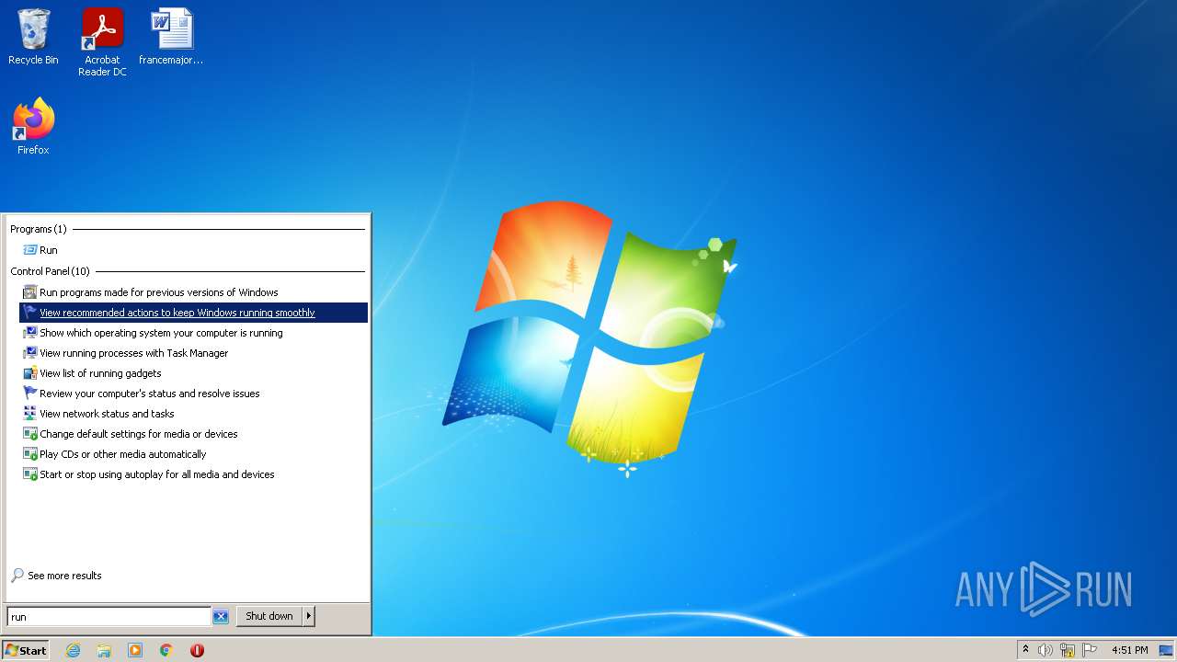1177x662 pixels.
Task: Open the francemajor Word document icon
Action: [171, 37]
